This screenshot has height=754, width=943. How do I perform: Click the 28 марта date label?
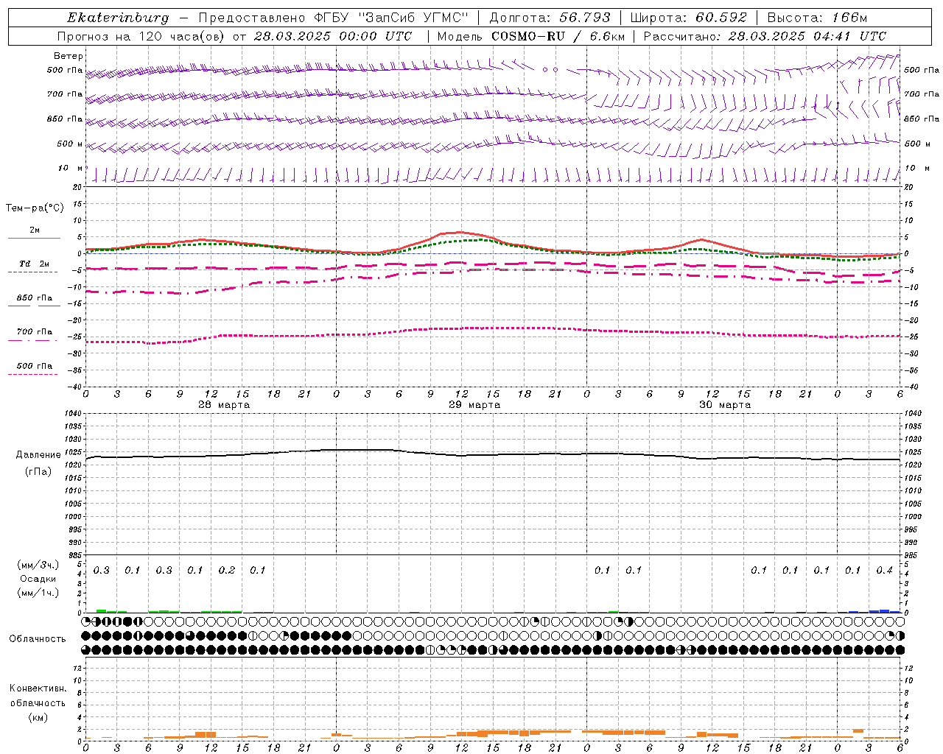pyautogui.click(x=224, y=405)
